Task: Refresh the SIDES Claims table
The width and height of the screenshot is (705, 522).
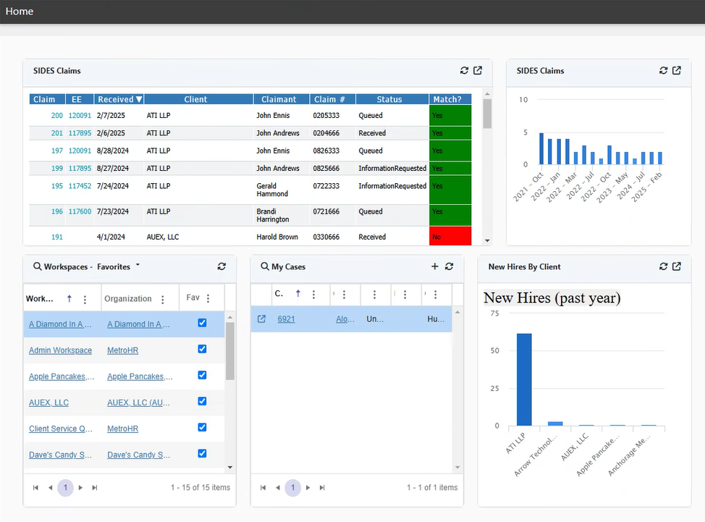Action: [464, 71]
